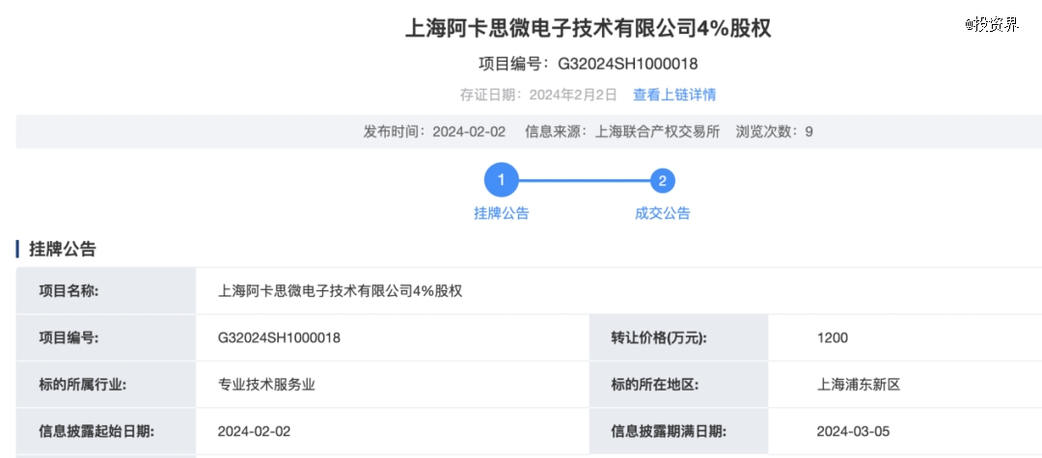
Task: Click 信息来源 上海联合产权交易所 text
Action: (x=622, y=131)
